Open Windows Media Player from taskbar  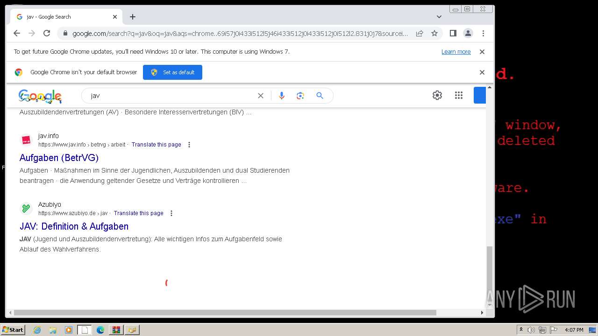(x=69, y=330)
